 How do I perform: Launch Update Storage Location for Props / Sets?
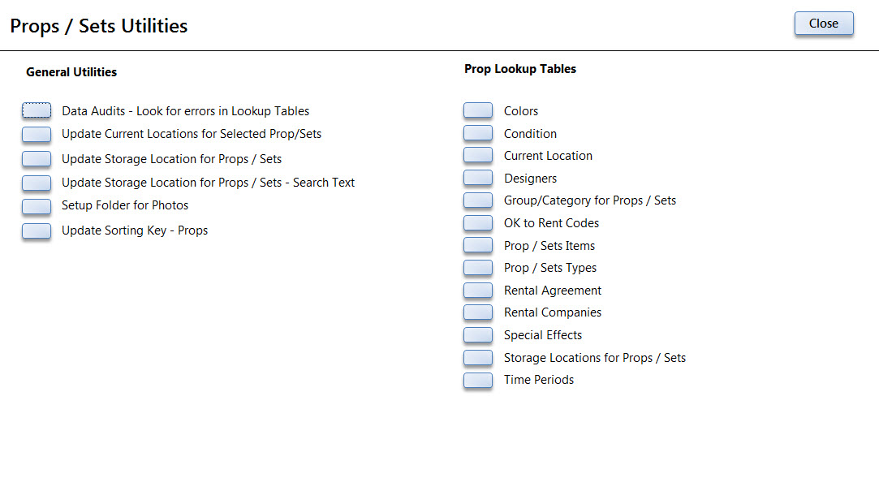(37, 159)
